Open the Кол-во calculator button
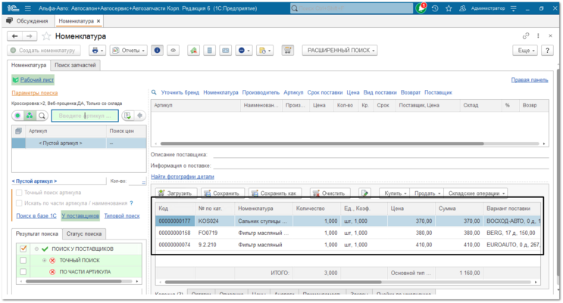 click(144, 182)
